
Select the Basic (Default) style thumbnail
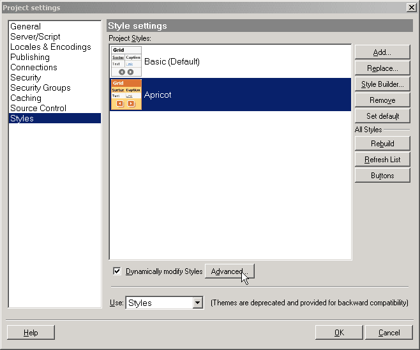pos(126,62)
